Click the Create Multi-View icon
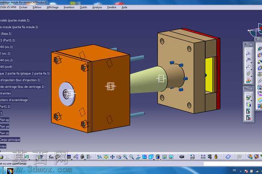 coord(144,157)
